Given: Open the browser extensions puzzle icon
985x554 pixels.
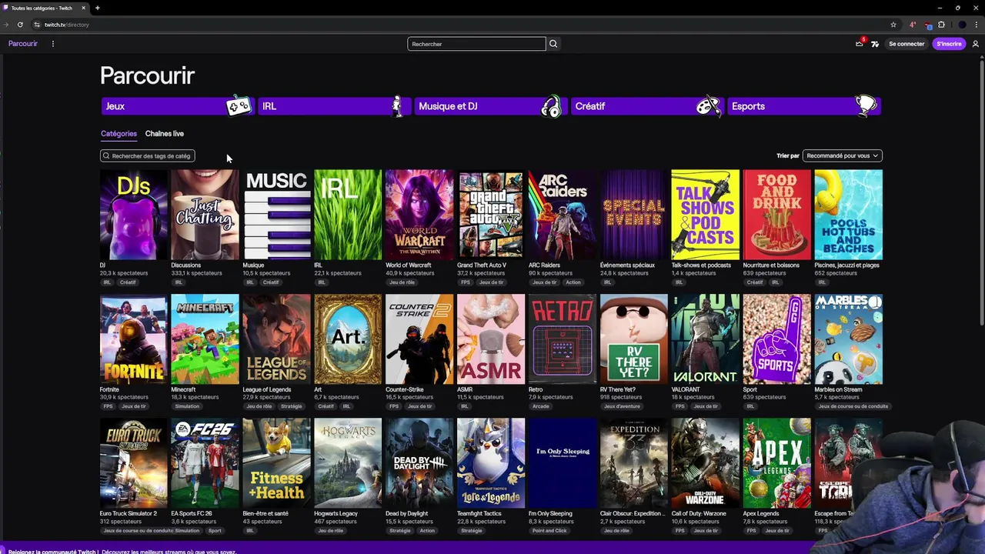Looking at the screenshot, I should tap(941, 25).
